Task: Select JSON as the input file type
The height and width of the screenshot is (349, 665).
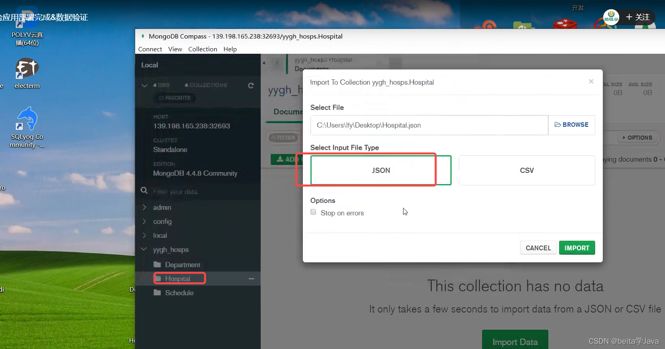Action: point(381,170)
